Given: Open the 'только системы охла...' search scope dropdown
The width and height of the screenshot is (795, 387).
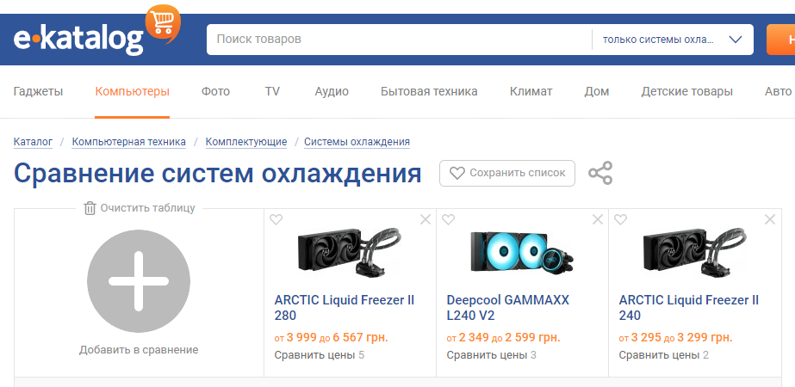Looking at the screenshot, I should (x=673, y=40).
